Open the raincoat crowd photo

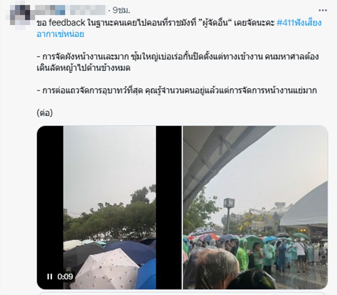tap(255, 207)
